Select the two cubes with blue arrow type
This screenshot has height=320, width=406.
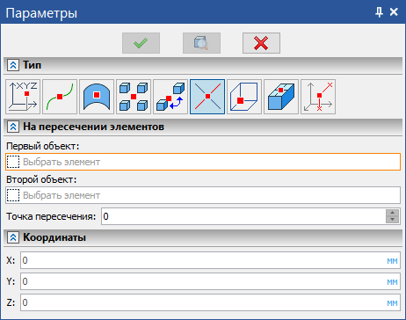coord(170,97)
